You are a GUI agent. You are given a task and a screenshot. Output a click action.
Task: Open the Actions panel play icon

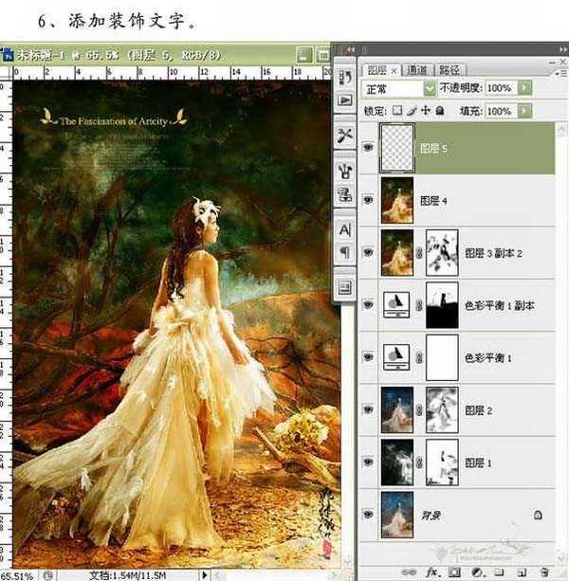pyautogui.click(x=343, y=100)
